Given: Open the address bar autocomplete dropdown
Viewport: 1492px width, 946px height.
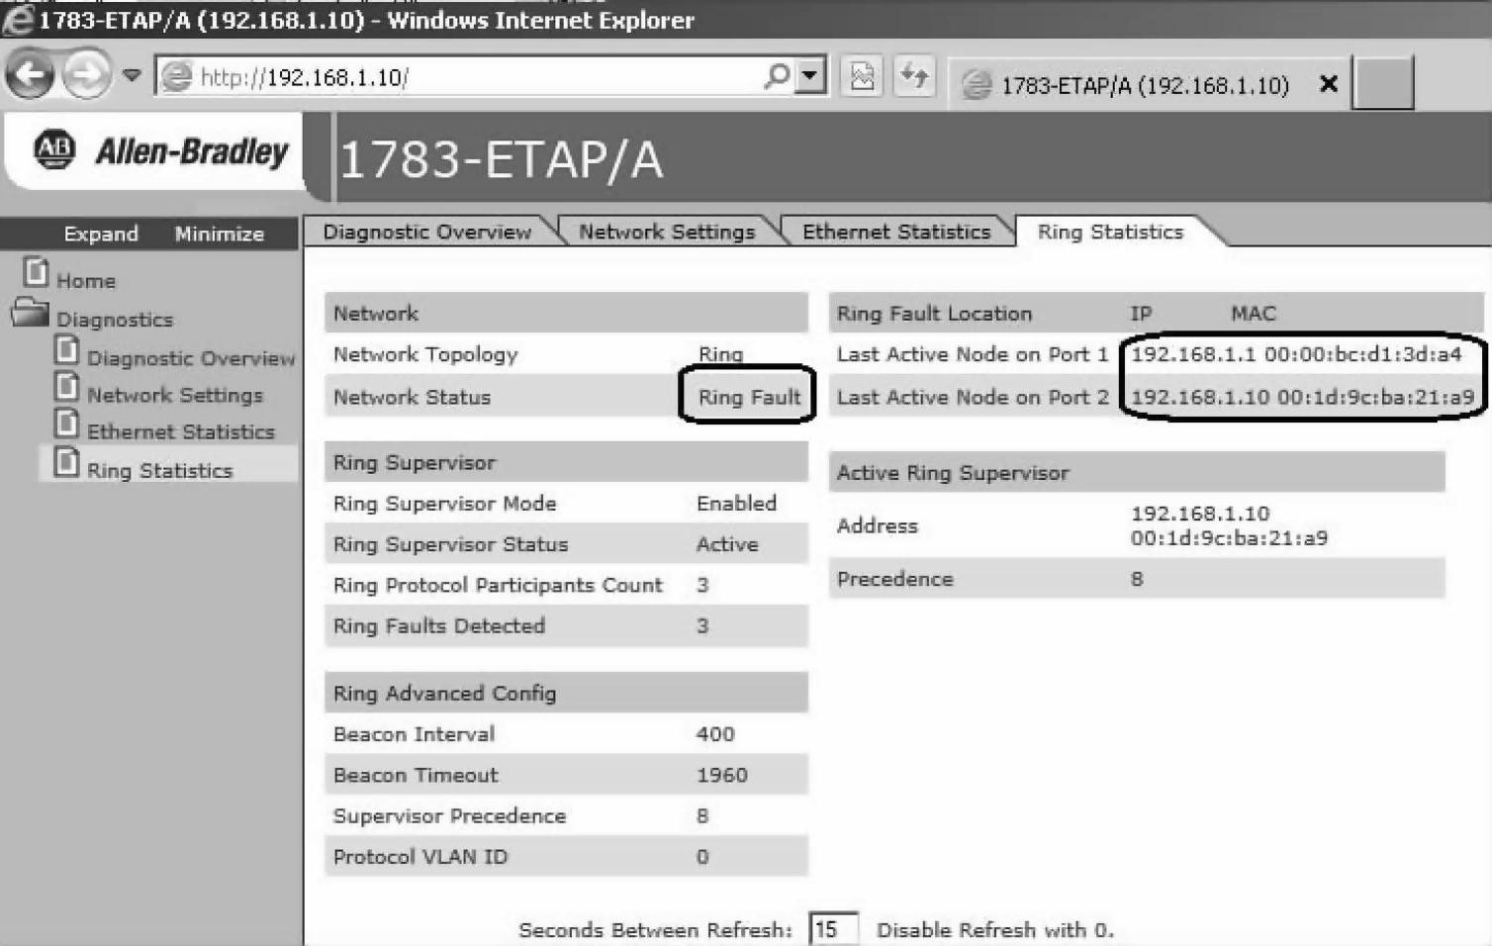Looking at the screenshot, I should [811, 76].
